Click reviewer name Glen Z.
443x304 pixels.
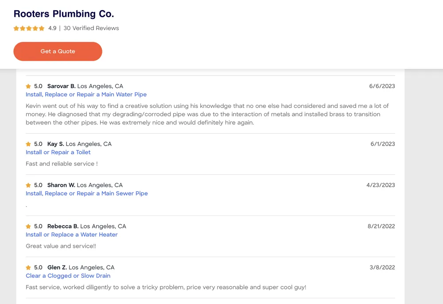pyautogui.click(x=57, y=268)
